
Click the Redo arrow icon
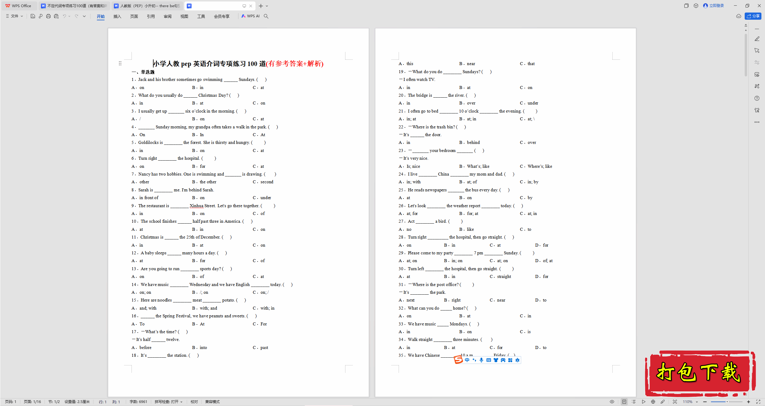[x=76, y=16]
